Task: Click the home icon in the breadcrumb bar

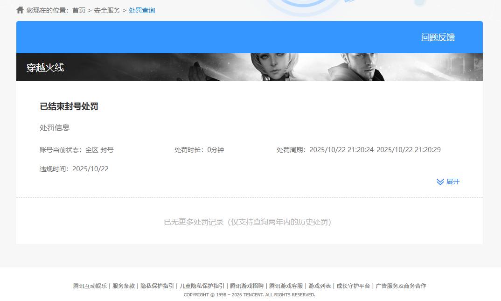Action: pos(19,9)
